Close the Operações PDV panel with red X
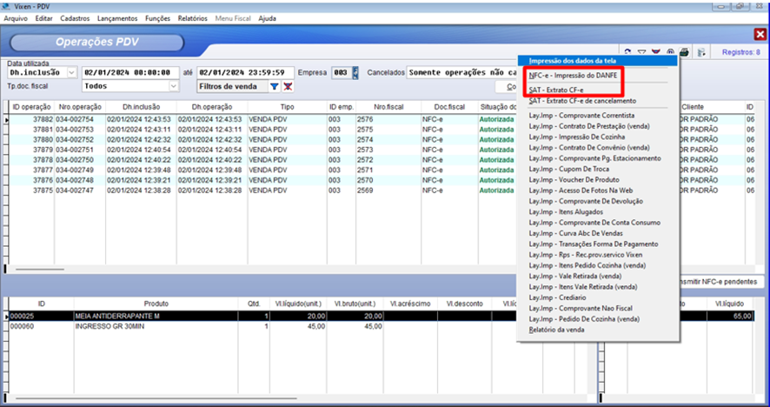This screenshot has width=770, height=407. point(759,34)
